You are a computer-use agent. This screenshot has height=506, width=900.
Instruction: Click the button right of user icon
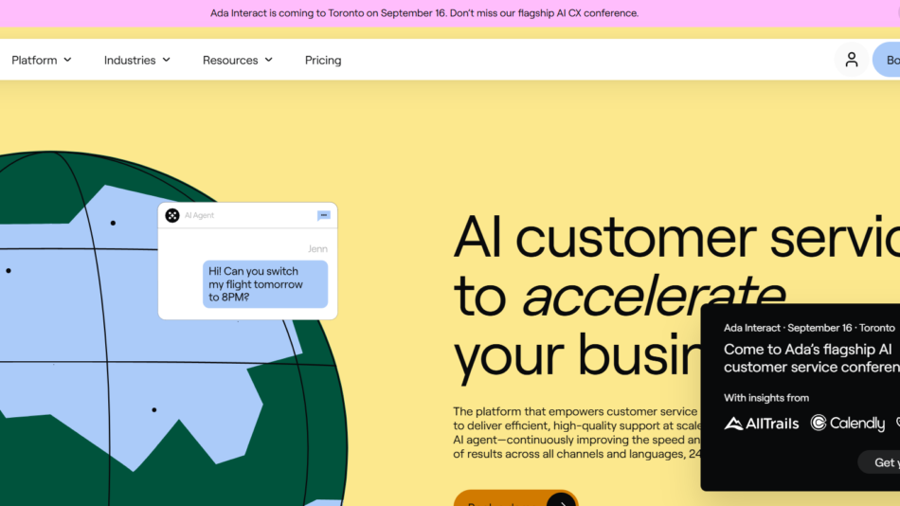coord(888,60)
